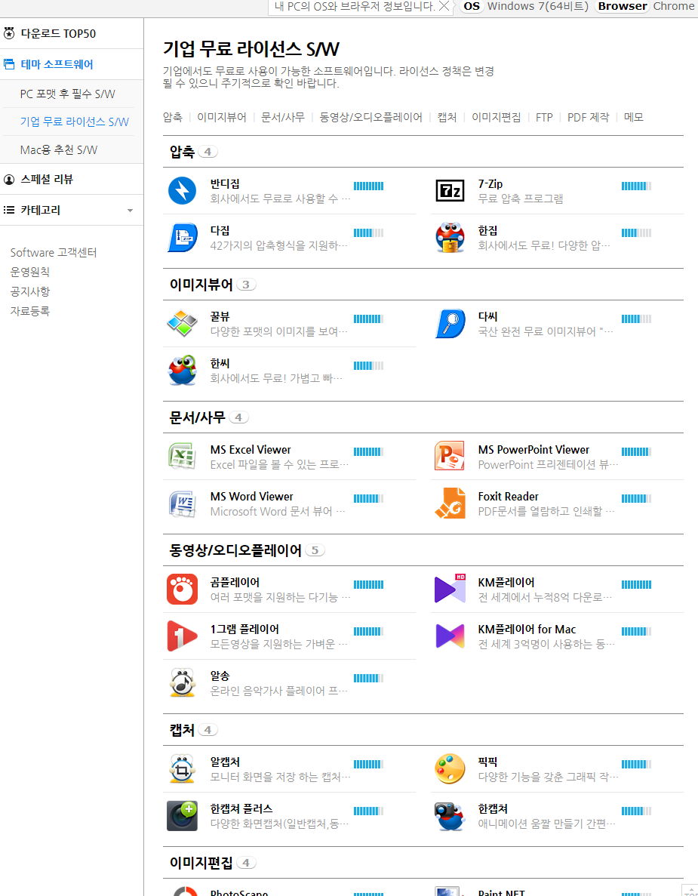The image size is (698, 896).
Task: Click the 알송 rating bar
Action: (368, 679)
